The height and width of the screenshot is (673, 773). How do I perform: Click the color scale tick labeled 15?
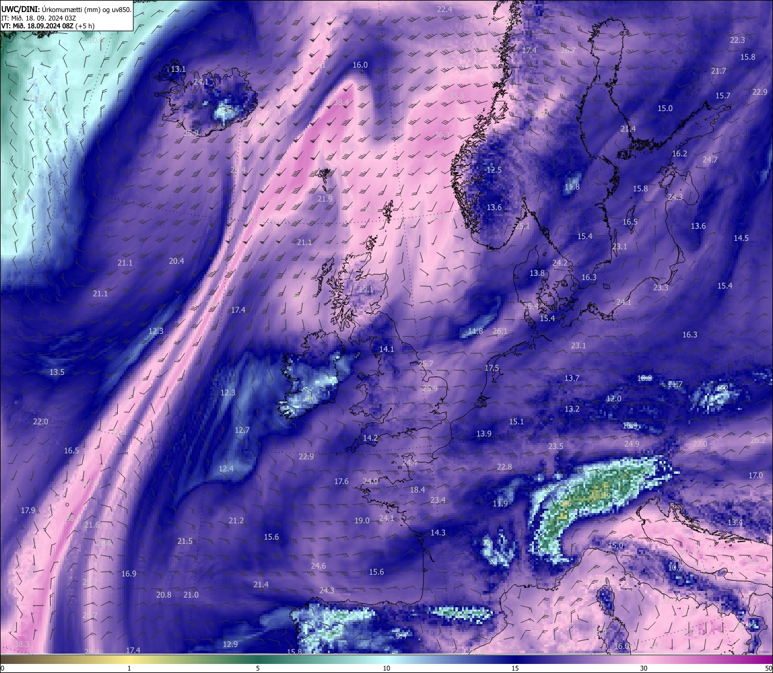[x=515, y=668]
